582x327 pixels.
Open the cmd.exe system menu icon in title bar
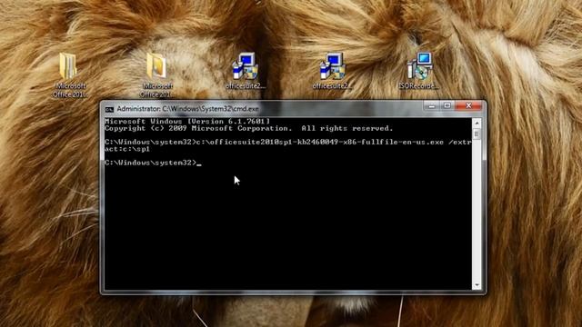click(109, 109)
